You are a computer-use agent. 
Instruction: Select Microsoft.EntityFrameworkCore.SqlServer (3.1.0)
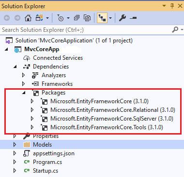pos(112,119)
